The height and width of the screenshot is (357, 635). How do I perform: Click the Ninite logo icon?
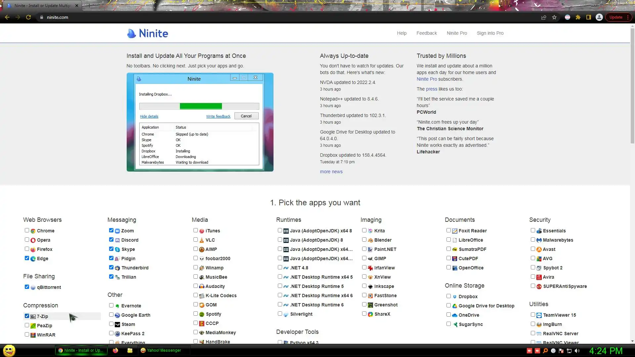pos(132,33)
